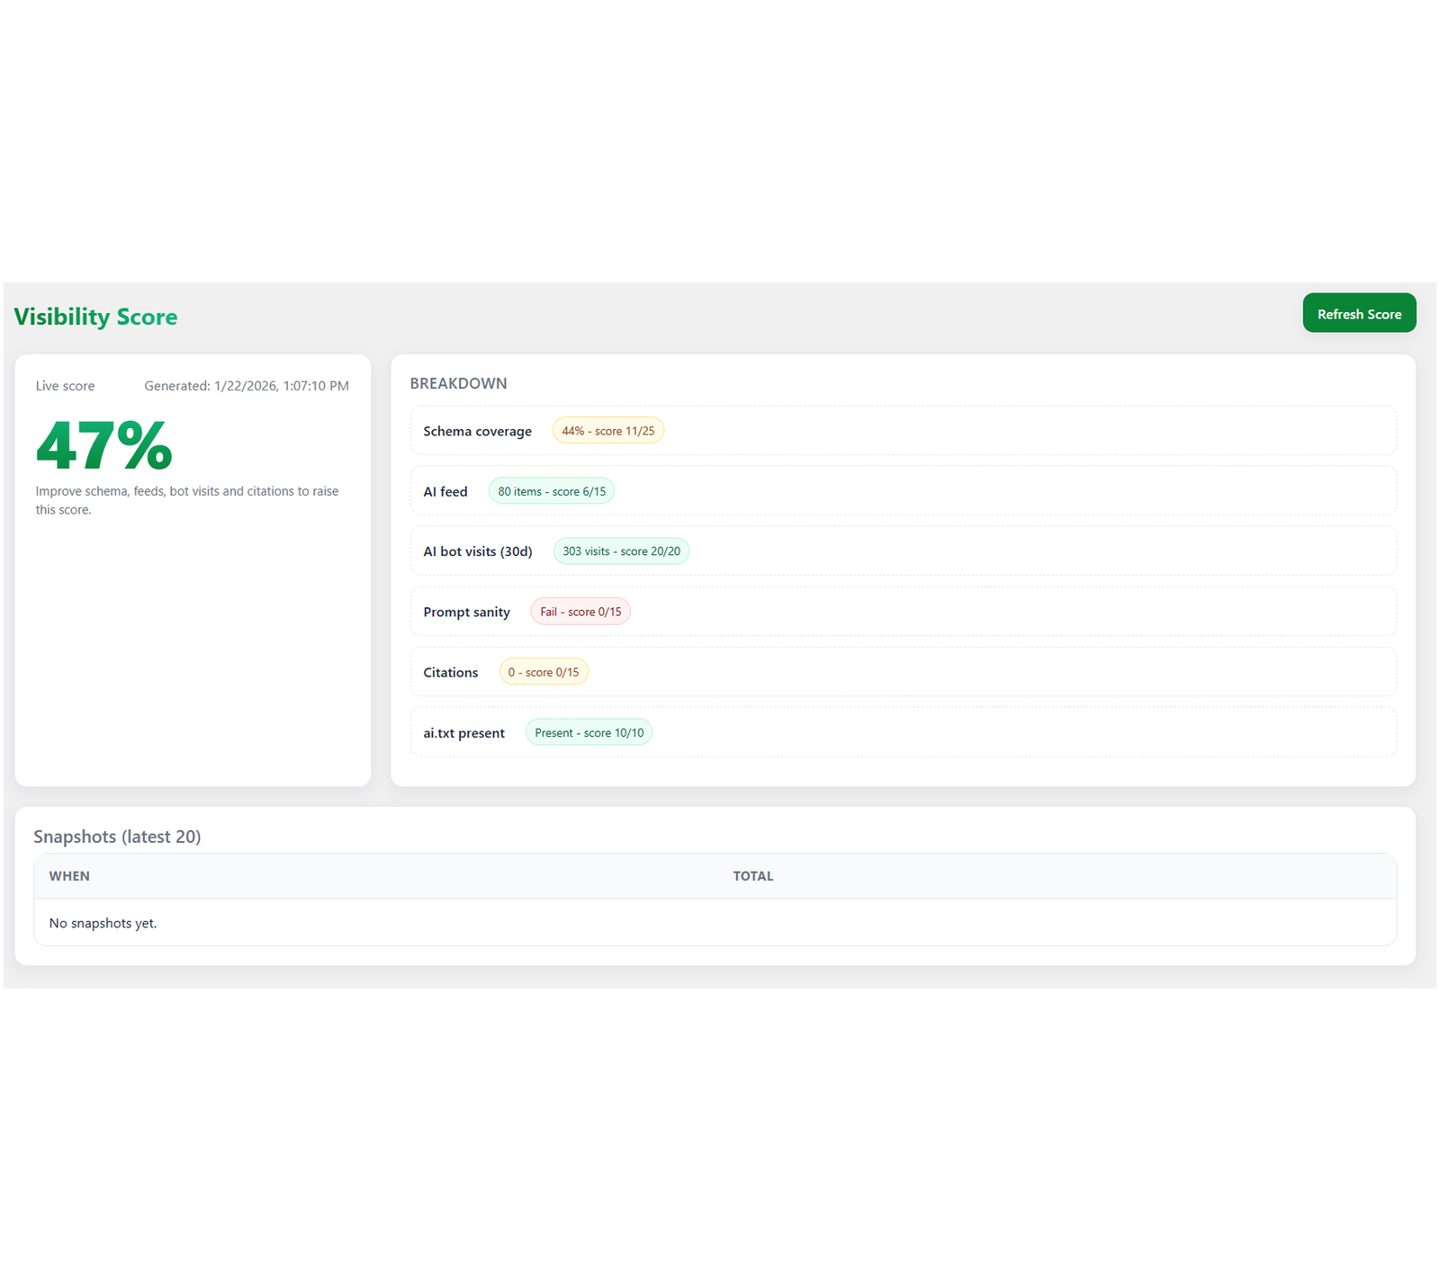1440x1271 pixels.
Task: Select the AI feed row label
Action: [445, 491]
